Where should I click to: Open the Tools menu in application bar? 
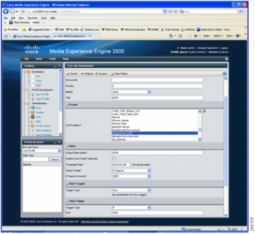pos(52,59)
